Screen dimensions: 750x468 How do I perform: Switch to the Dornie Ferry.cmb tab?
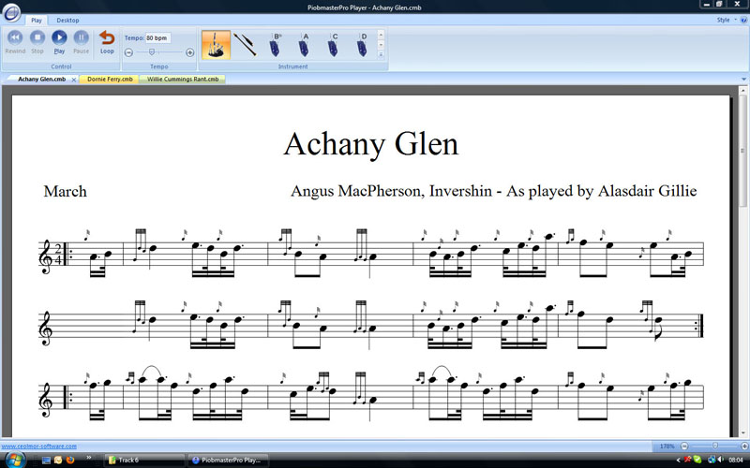(x=109, y=80)
